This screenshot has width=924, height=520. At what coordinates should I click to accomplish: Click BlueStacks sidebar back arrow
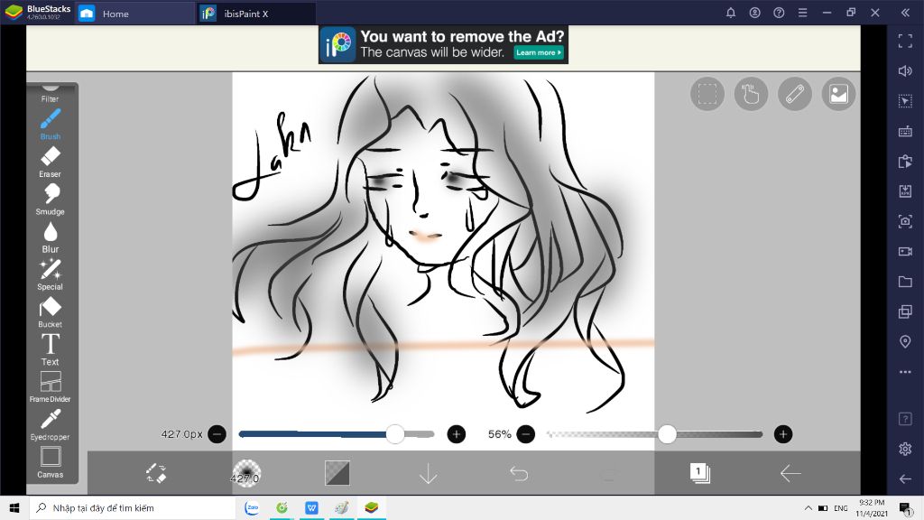click(905, 478)
